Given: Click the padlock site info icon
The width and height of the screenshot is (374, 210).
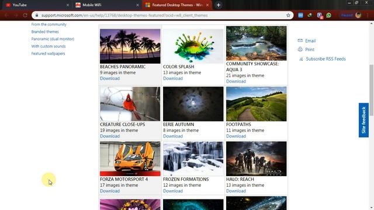Looking at the screenshot, I should [x=36, y=15].
